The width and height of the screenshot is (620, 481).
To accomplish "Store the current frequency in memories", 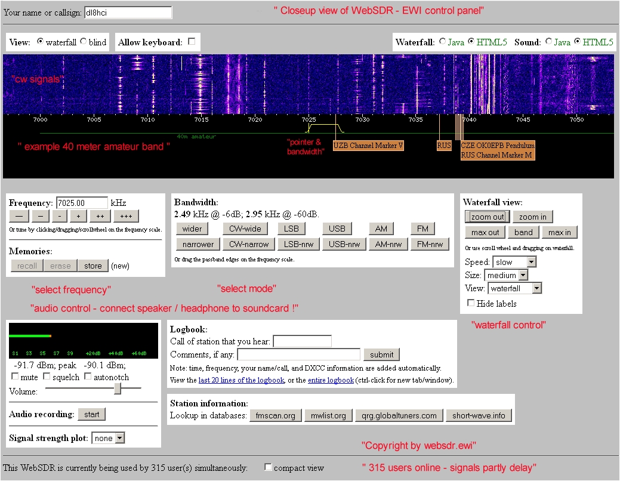I will 92,266.
